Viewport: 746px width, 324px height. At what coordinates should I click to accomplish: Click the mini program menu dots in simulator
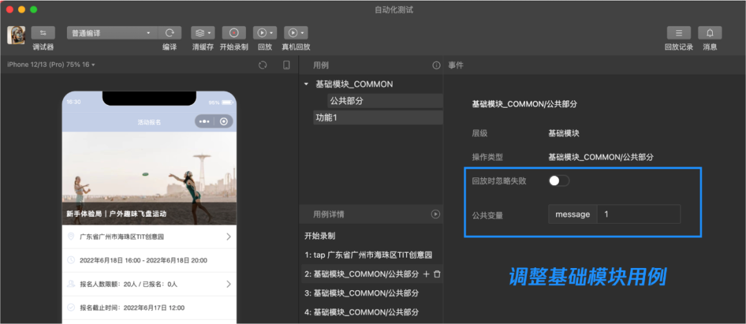point(204,122)
